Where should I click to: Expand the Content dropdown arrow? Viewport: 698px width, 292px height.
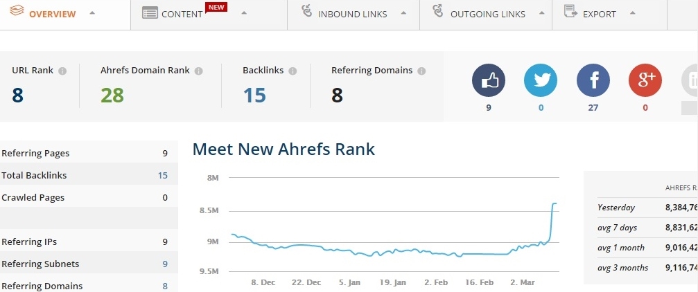243,14
